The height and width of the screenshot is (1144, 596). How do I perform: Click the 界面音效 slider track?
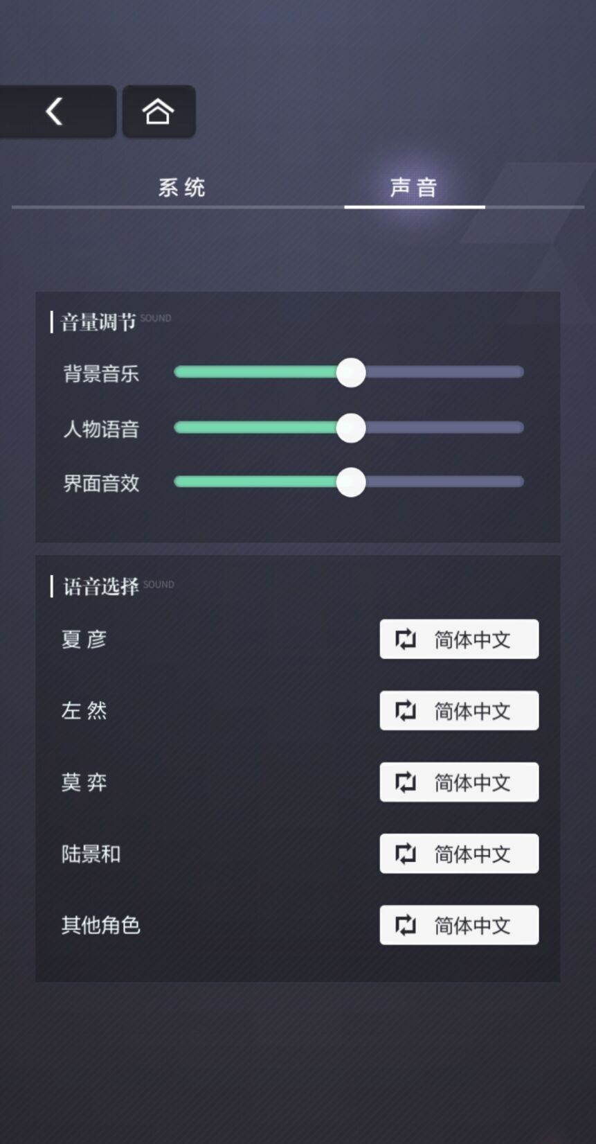pos(348,482)
